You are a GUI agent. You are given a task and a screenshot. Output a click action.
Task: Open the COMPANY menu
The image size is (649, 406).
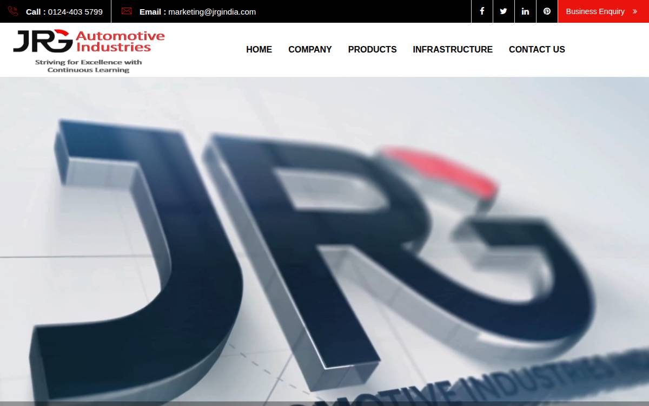coord(310,49)
